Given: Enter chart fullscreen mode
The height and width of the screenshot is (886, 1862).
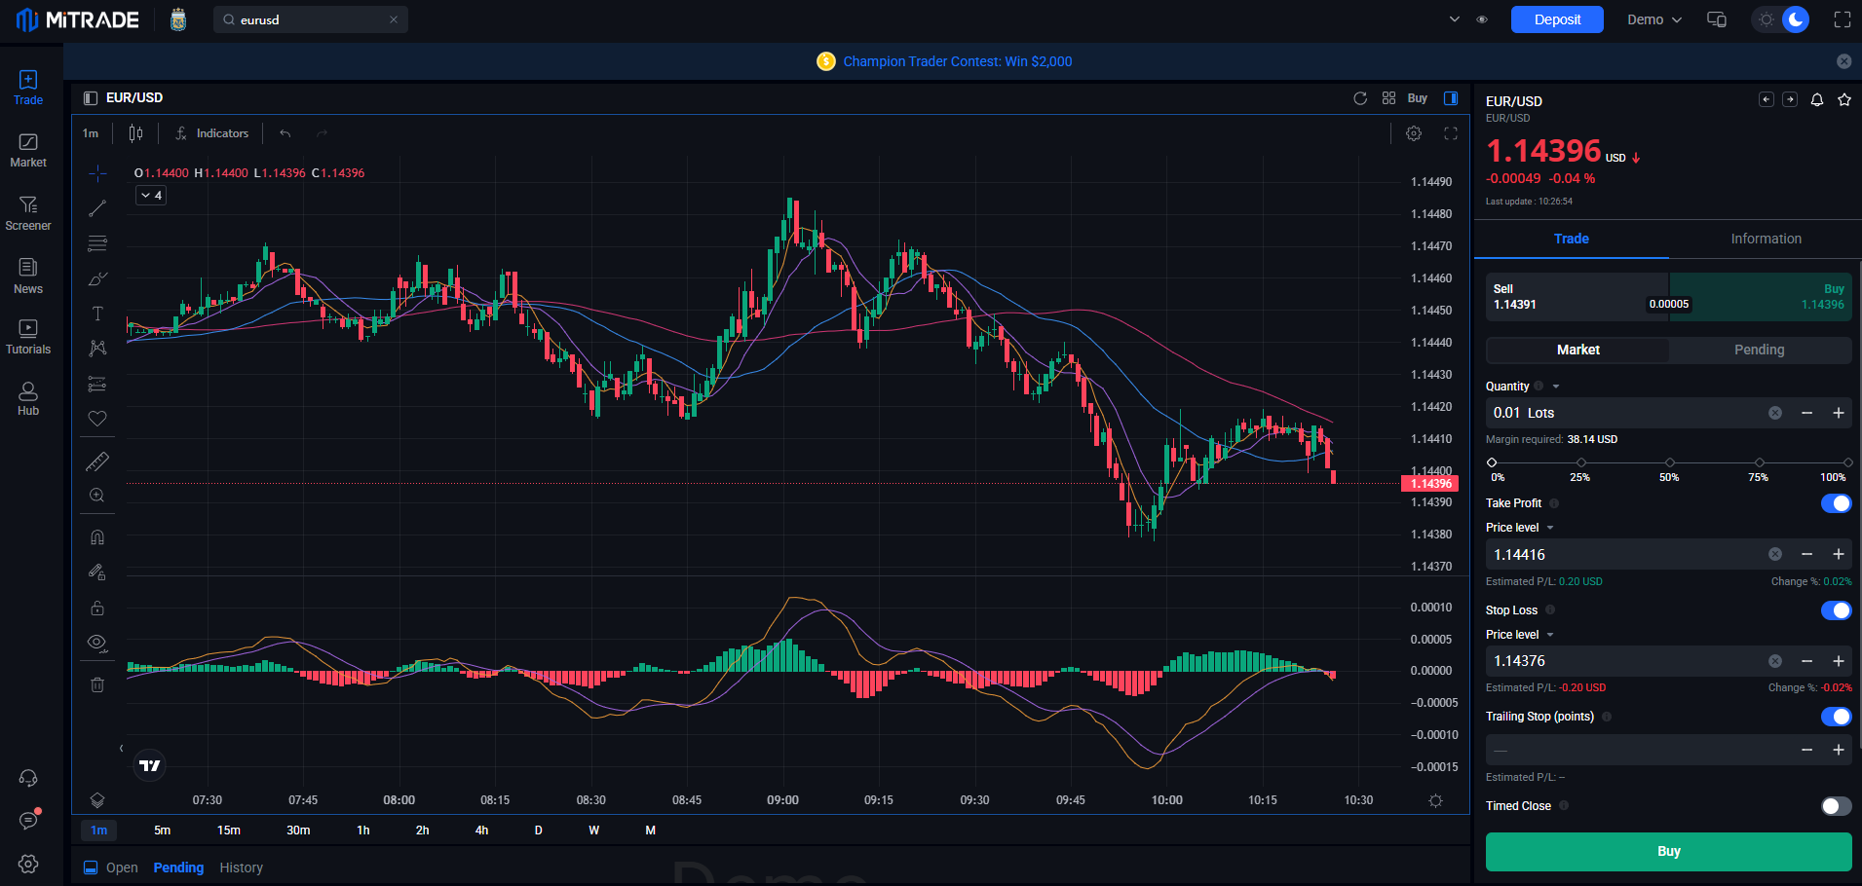Looking at the screenshot, I should [x=1451, y=133].
